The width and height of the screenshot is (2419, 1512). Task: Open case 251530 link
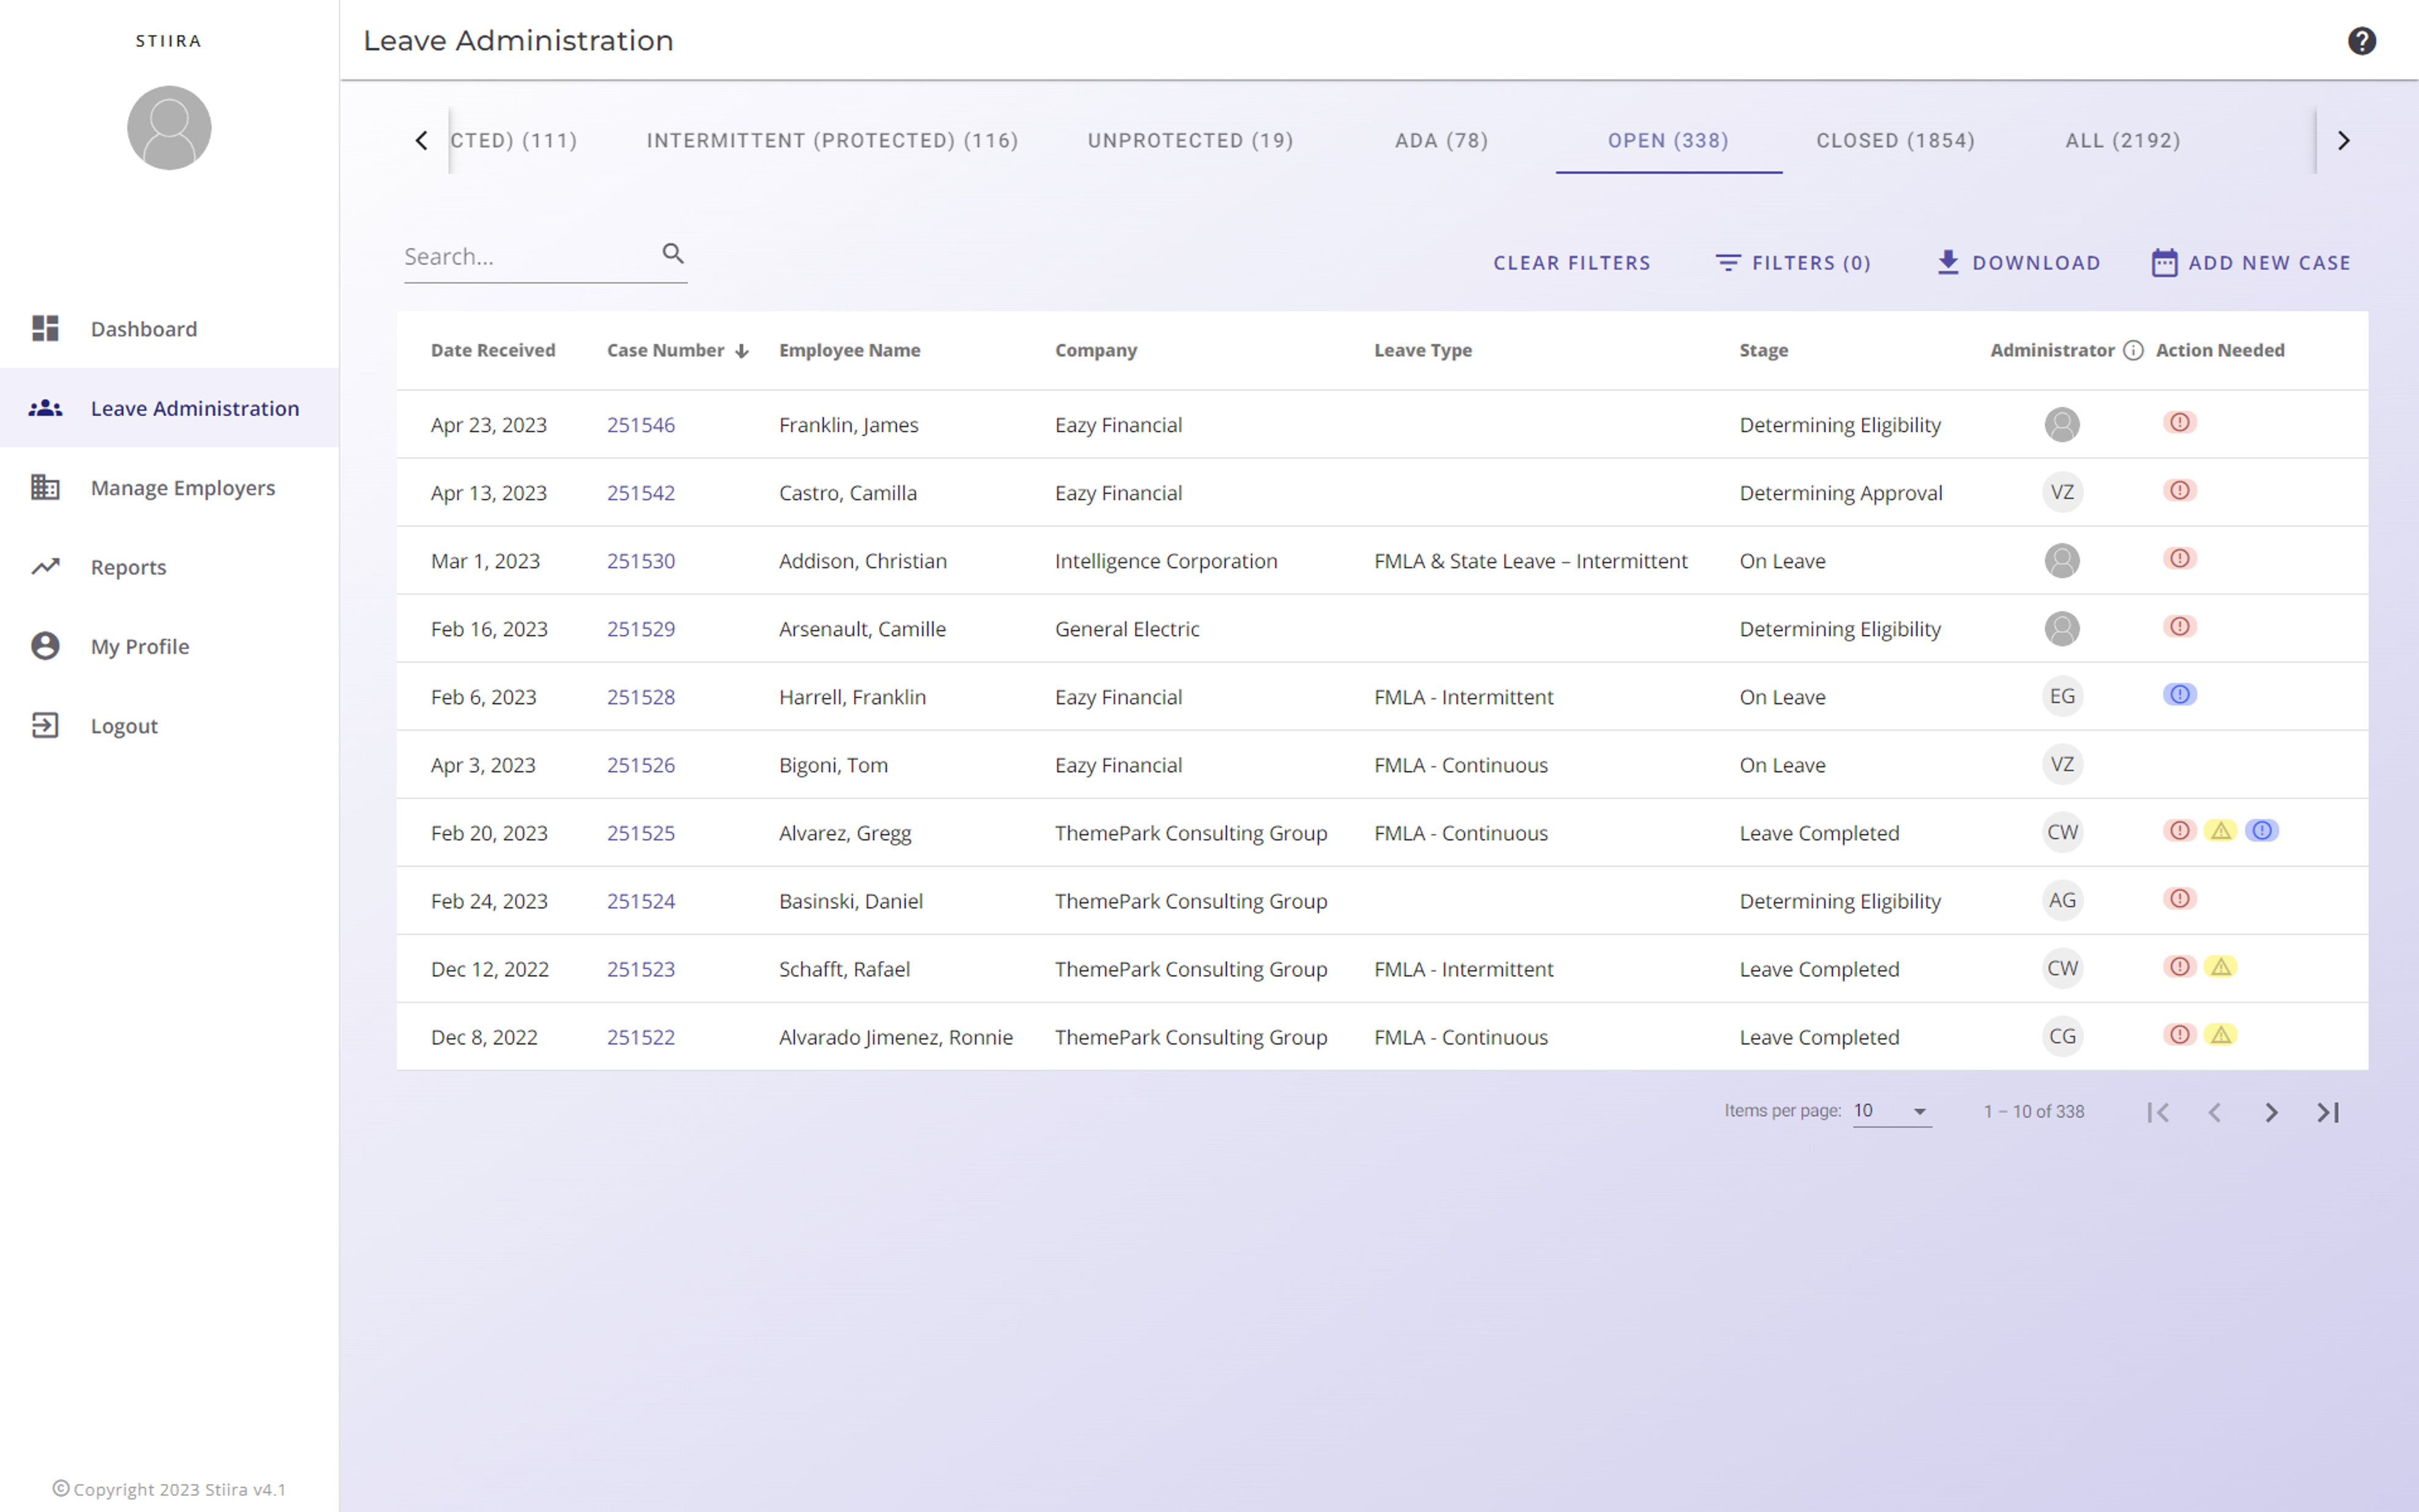tap(641, 560)
